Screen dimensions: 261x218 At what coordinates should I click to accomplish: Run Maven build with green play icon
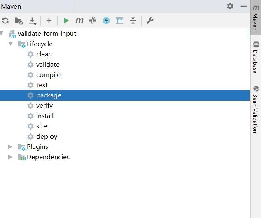click(66, 21)
